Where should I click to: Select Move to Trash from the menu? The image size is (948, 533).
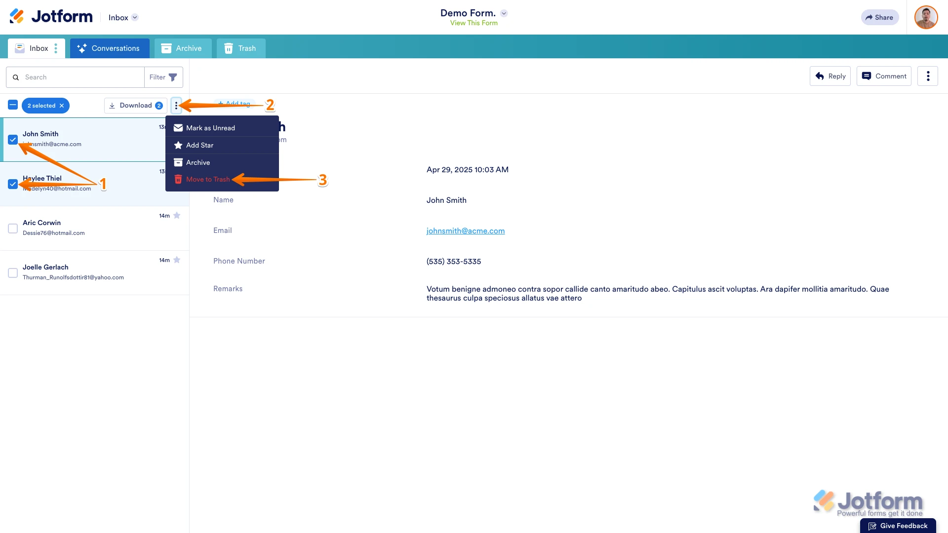coord(207,179)
